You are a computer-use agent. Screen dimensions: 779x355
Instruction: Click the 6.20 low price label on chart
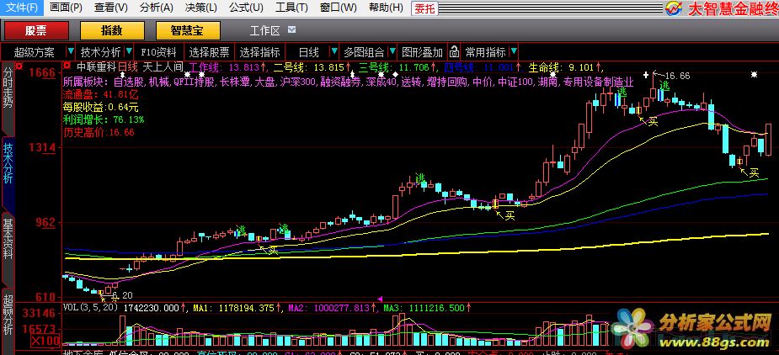pyautogui.click(x=123, y=295)
